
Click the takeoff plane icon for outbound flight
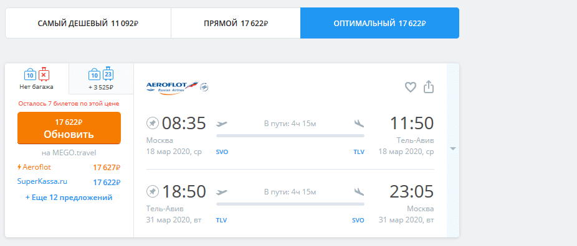tap(222, 124)
